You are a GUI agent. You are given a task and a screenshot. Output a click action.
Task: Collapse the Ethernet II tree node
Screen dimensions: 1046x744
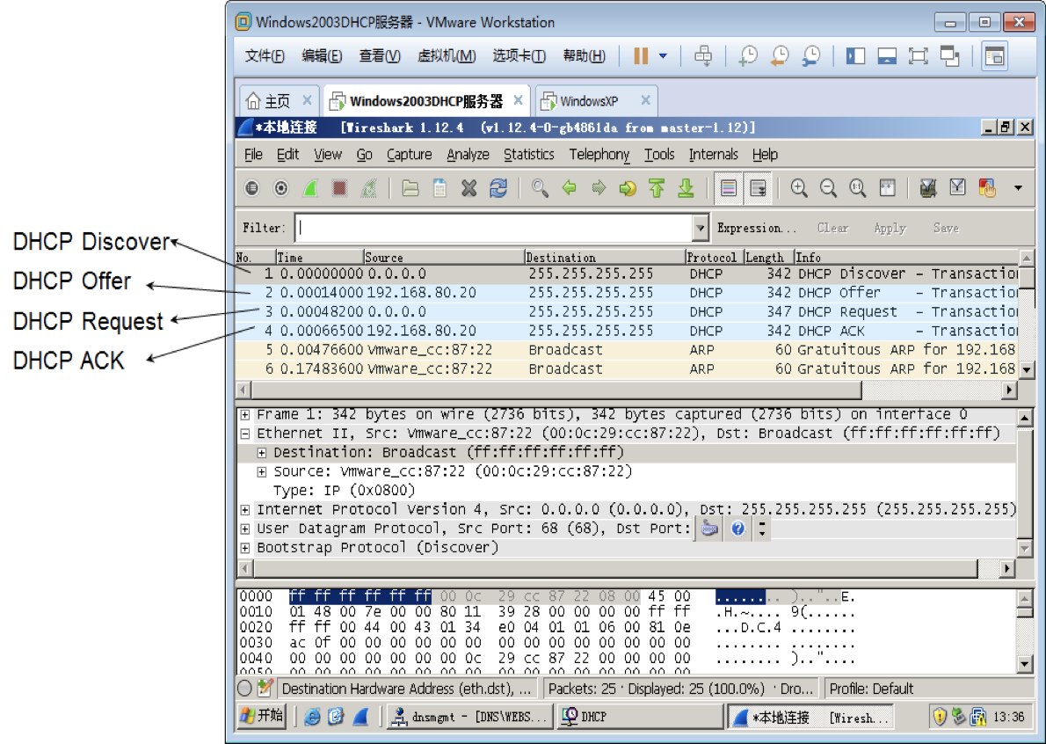coord(245,434)
